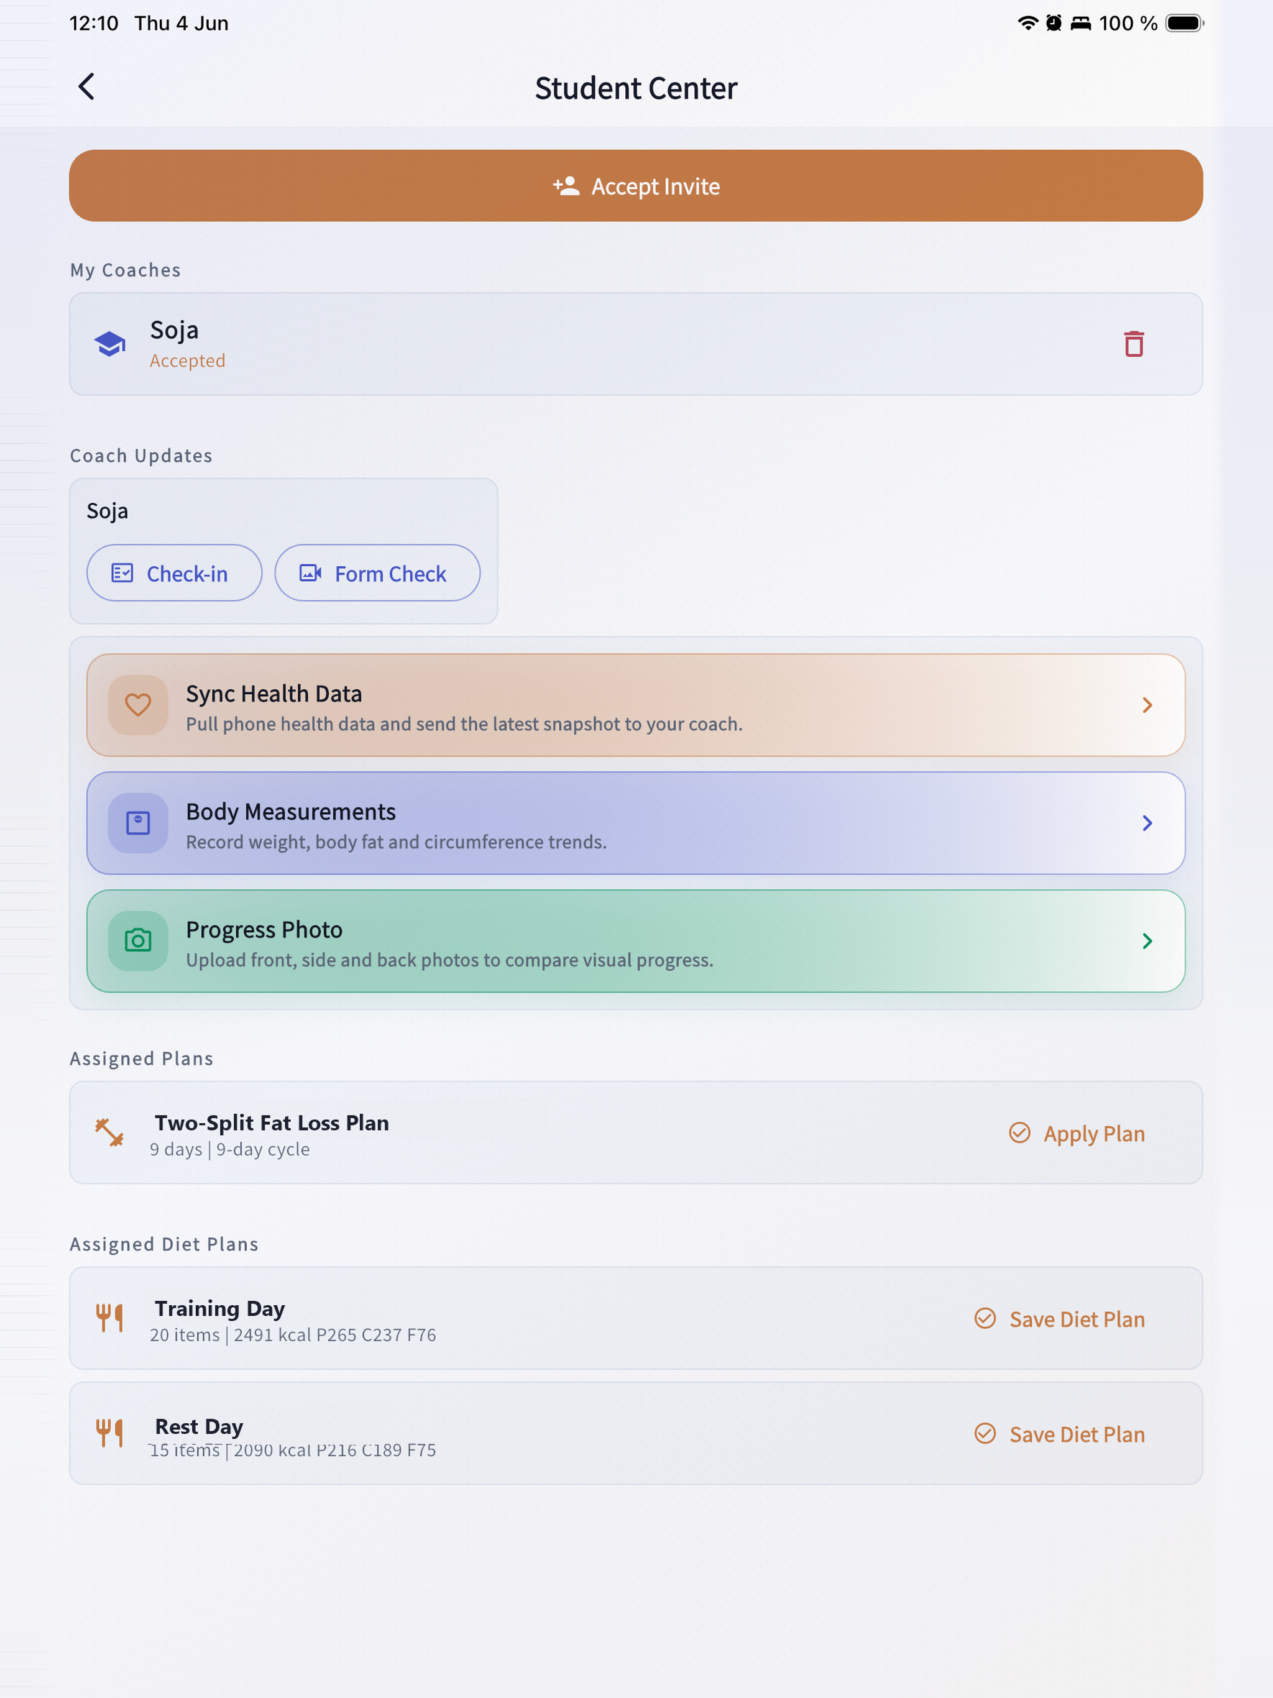Screen dimensions: 1273x1698
Task: Tap the Accept Invite button
Action: tap(636, 186)
